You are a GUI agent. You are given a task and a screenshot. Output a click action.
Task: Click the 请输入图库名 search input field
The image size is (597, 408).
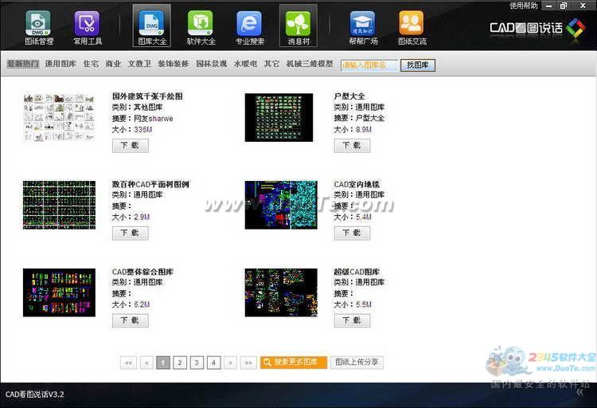(369, 65)
